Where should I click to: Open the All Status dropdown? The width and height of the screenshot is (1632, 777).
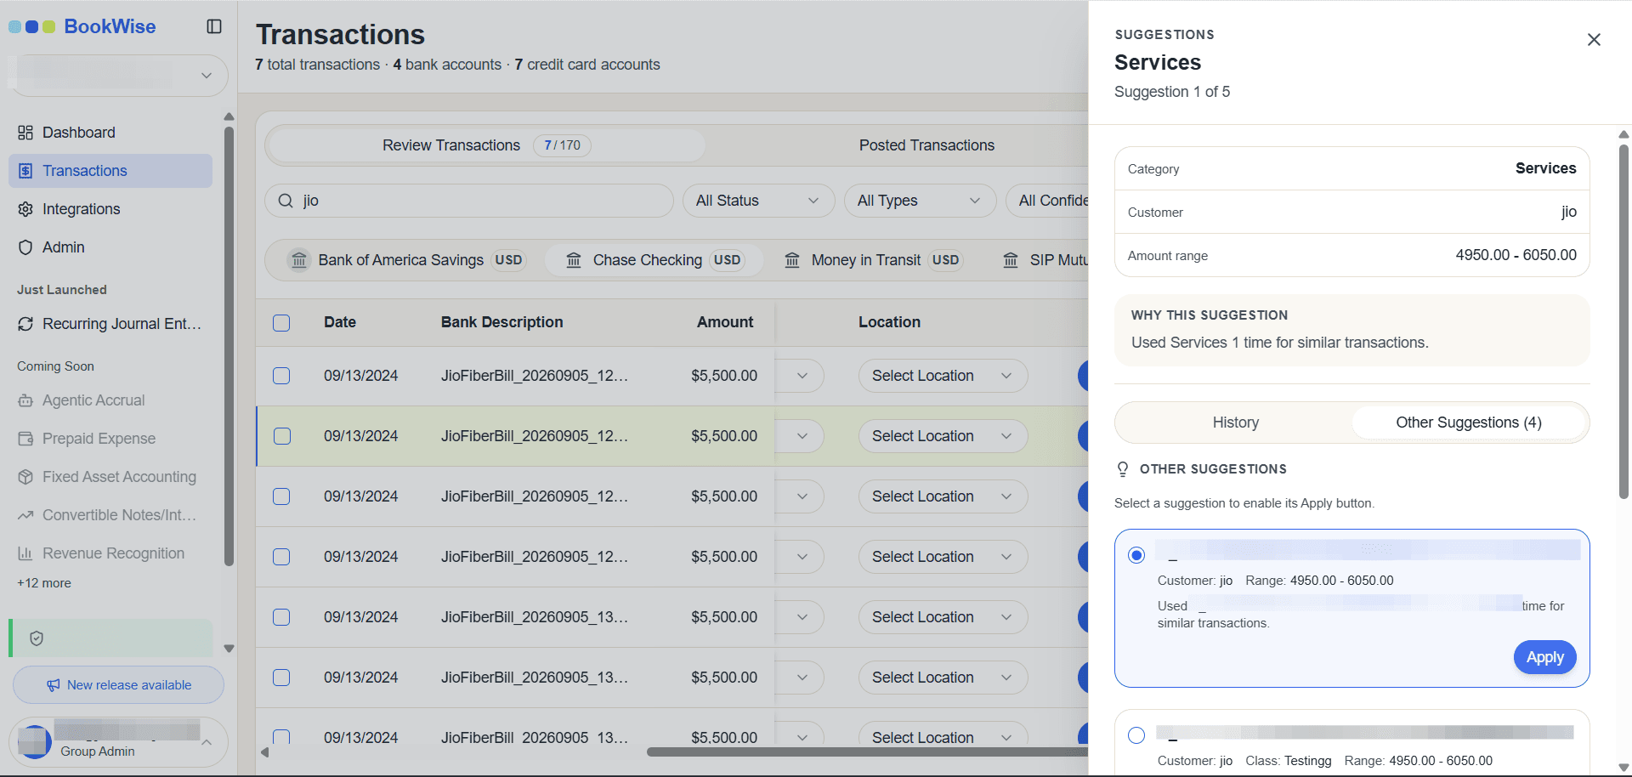758,201
